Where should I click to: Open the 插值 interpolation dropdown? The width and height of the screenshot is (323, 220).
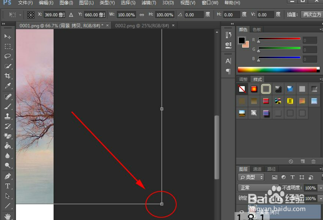(312, 15)
